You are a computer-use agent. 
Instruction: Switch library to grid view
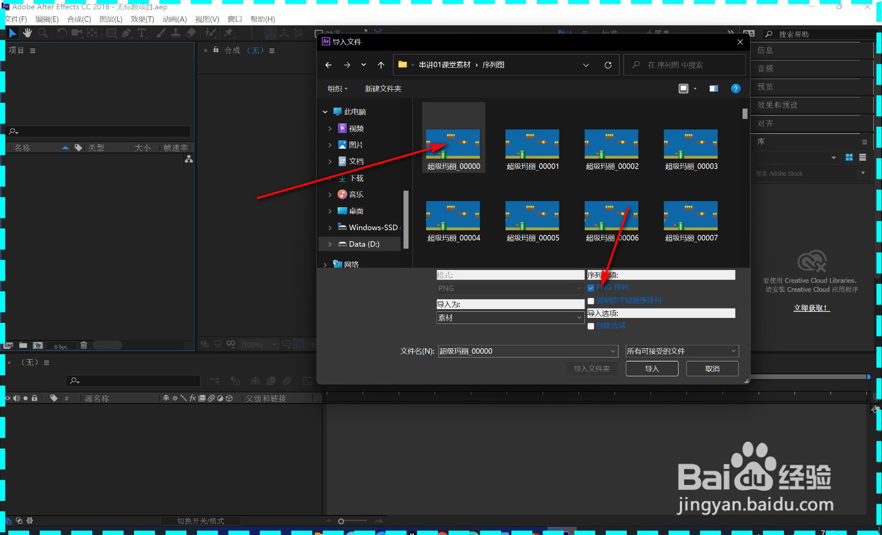pyautogui.click(x=849, y=158)
